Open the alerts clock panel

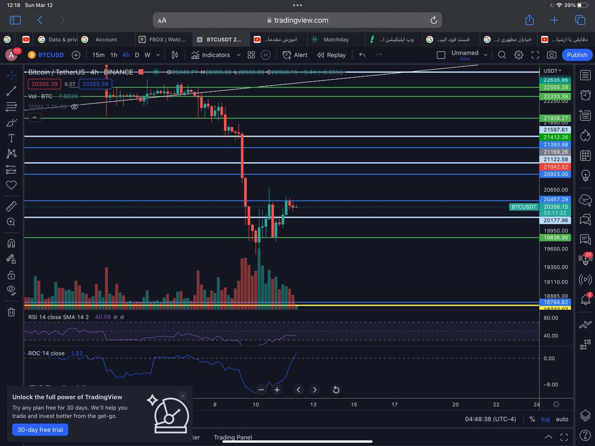click(585, 95)
